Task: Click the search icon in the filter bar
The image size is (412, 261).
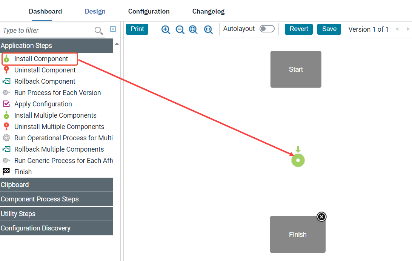Action: 98,30
